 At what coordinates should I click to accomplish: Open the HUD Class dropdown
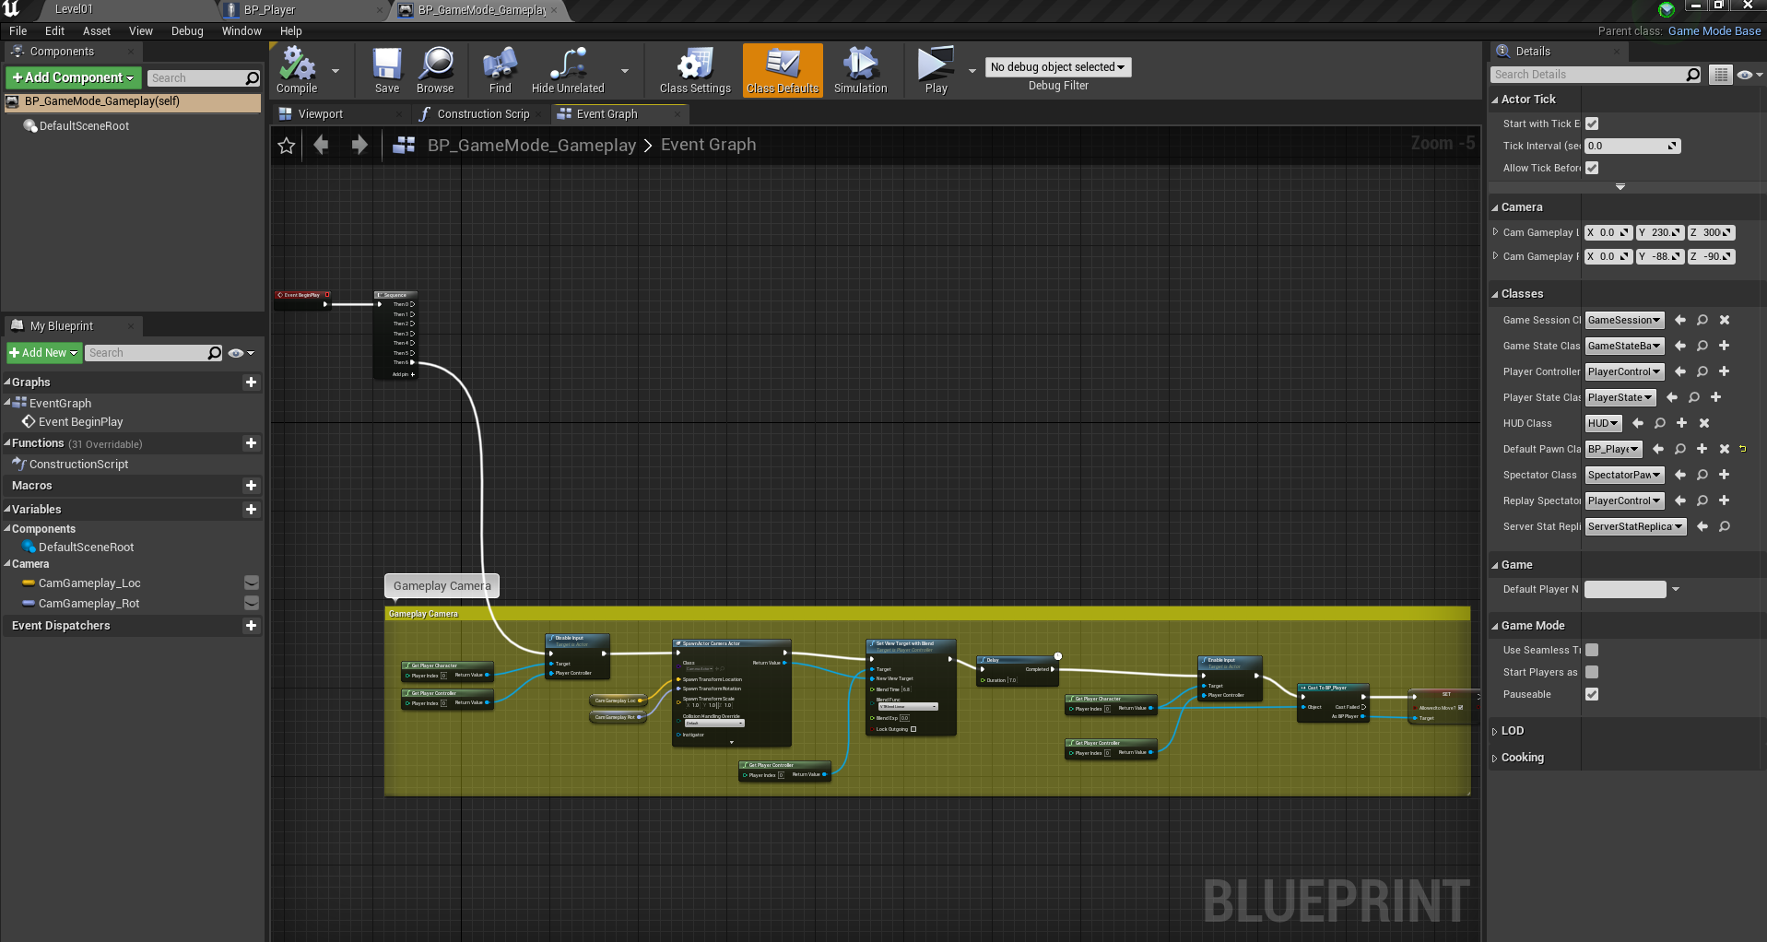tap(1603, 423)
